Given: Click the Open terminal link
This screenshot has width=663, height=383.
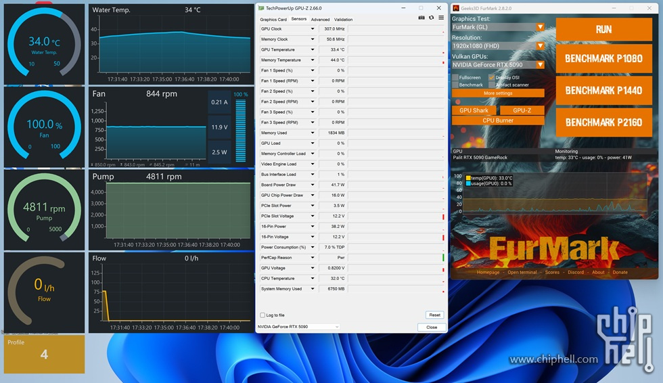Looking at the screenshot, I should click(522, 272).
